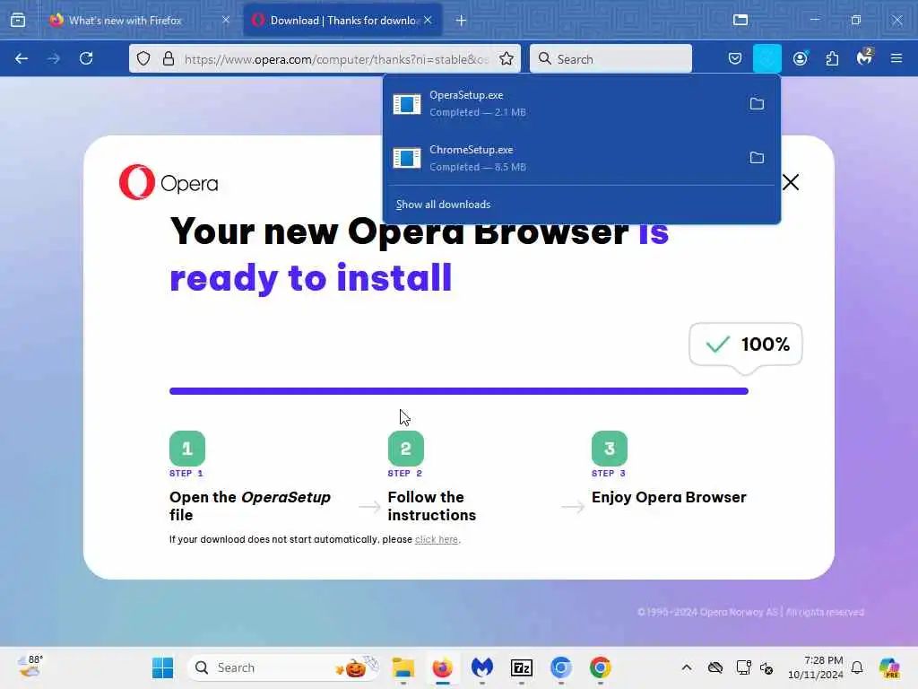Click 'Enjoy Opera Browser' text
The image size is (918, 689).
click(x=669, y=497)
